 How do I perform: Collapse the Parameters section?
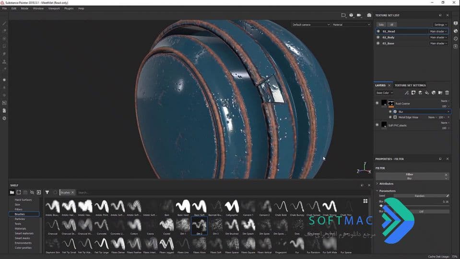387,191
